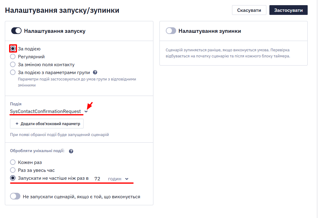
Task: Select За подією radio button
Action: pos(13,49)
